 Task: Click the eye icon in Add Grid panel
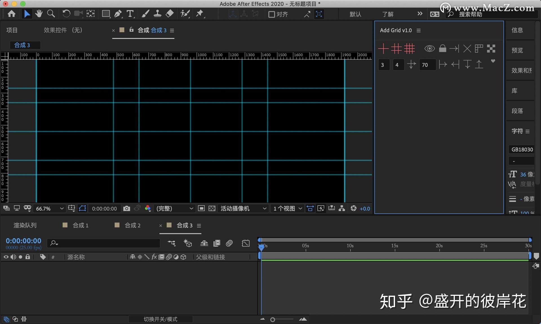(429, 48)
